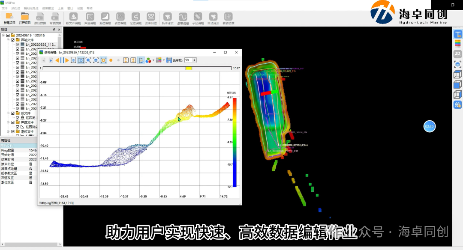Uncheck the Ln_20220826_112... first line file checkbox
The height and width of the screenshot is (250, 463).
(18, 45)
